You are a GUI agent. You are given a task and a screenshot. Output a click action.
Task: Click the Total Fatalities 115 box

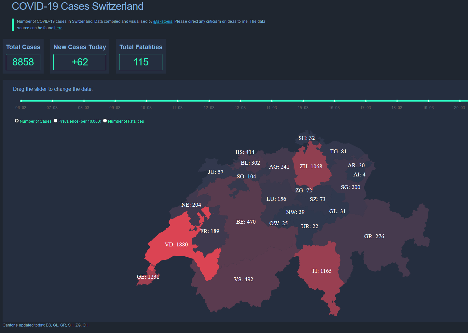click(141, 62)
